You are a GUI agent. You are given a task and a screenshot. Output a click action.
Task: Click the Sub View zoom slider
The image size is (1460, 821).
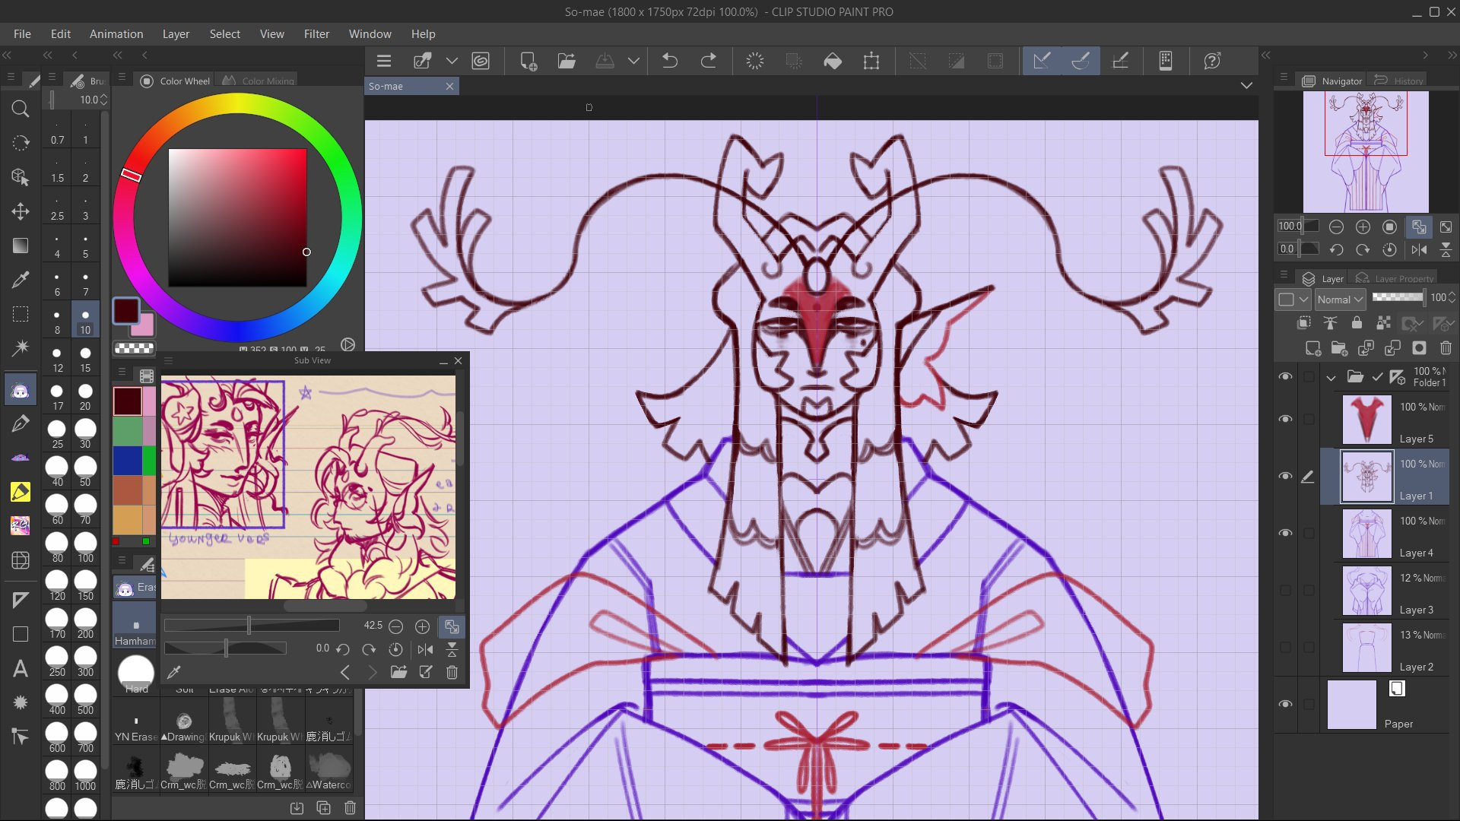[252, 625]
